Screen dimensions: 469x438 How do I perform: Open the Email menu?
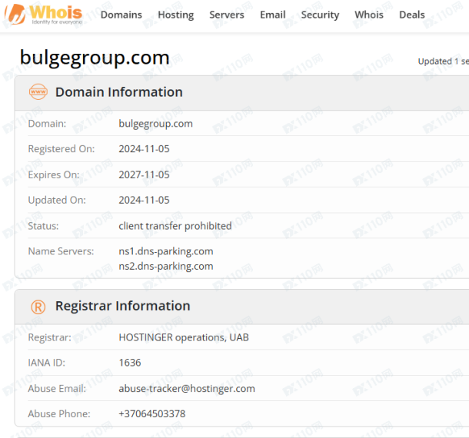pos(273,15)
